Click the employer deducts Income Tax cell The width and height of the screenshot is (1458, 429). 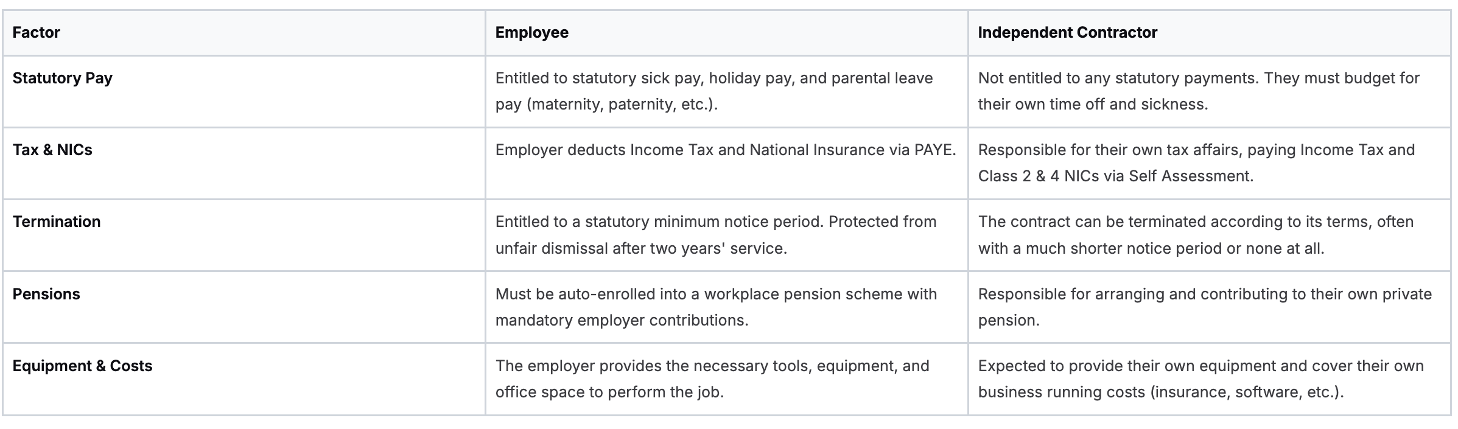pyautogui.click(x=724, y=150)
